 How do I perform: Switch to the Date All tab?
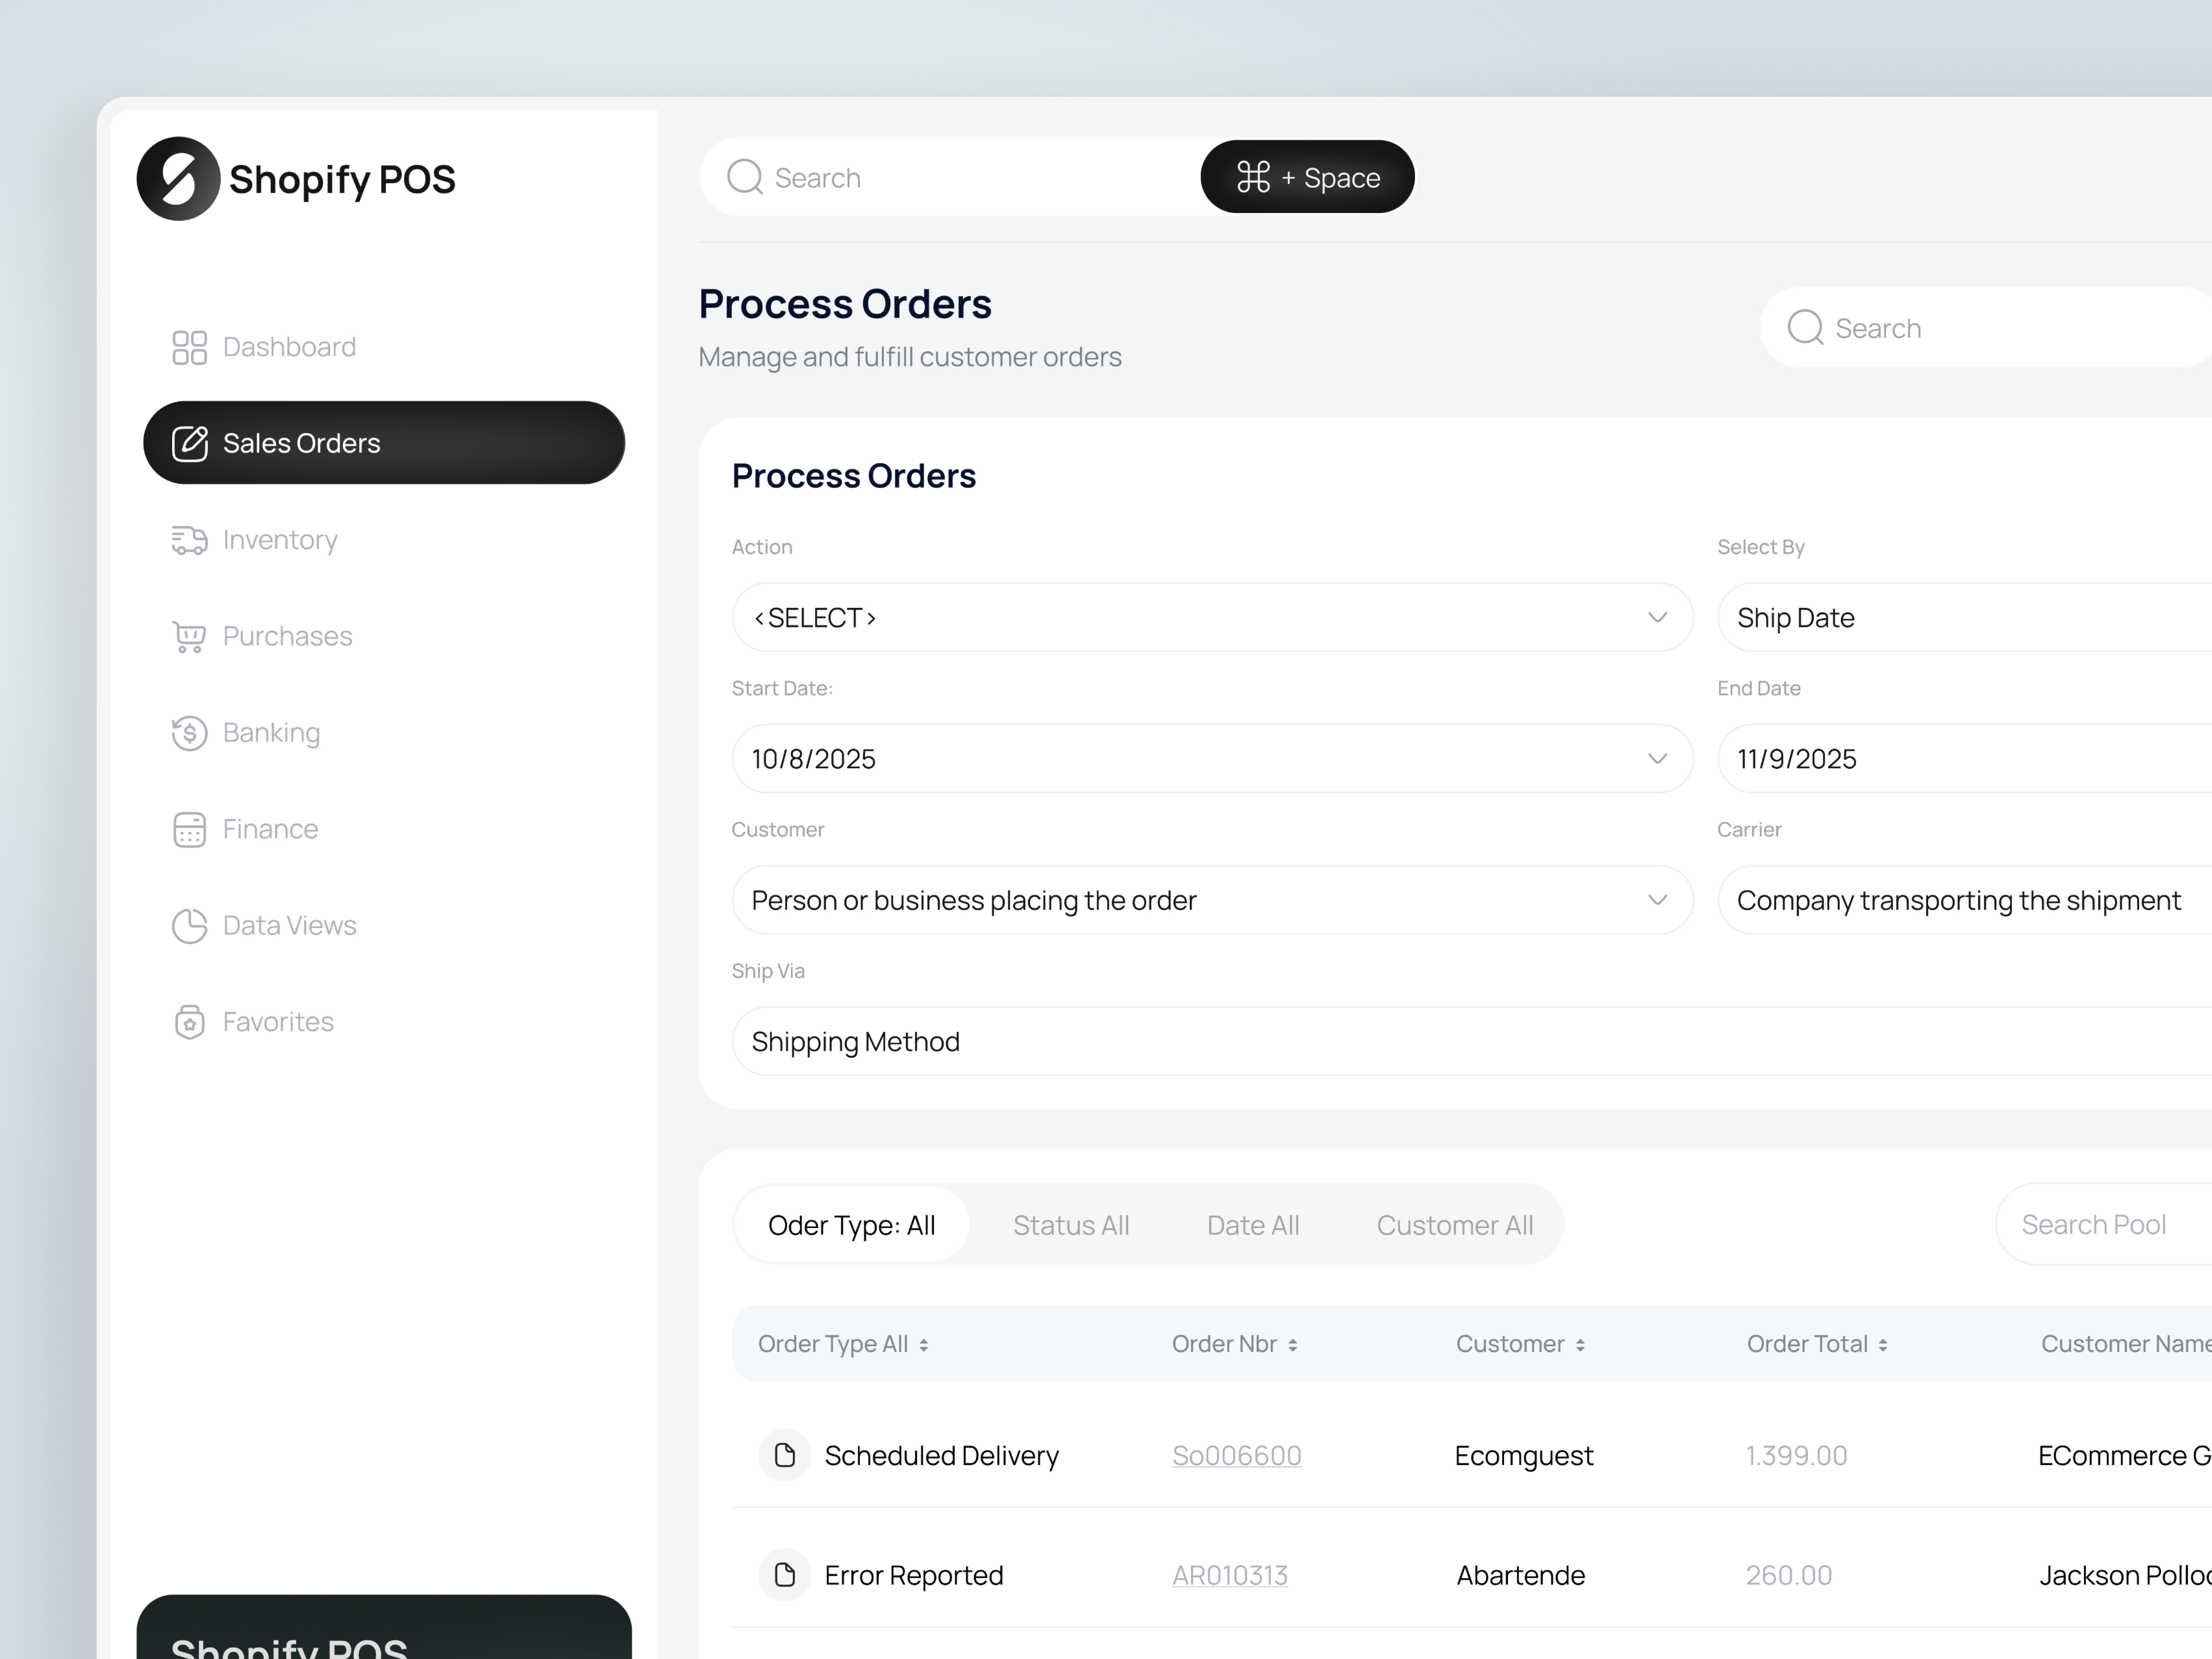[1253, 1225]
